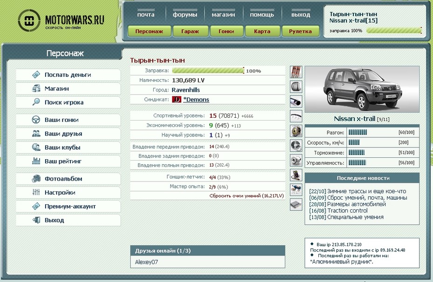Viewport: 433px width, 282px height.
Task: Click выход in the top menu
Action: [301, 14]
